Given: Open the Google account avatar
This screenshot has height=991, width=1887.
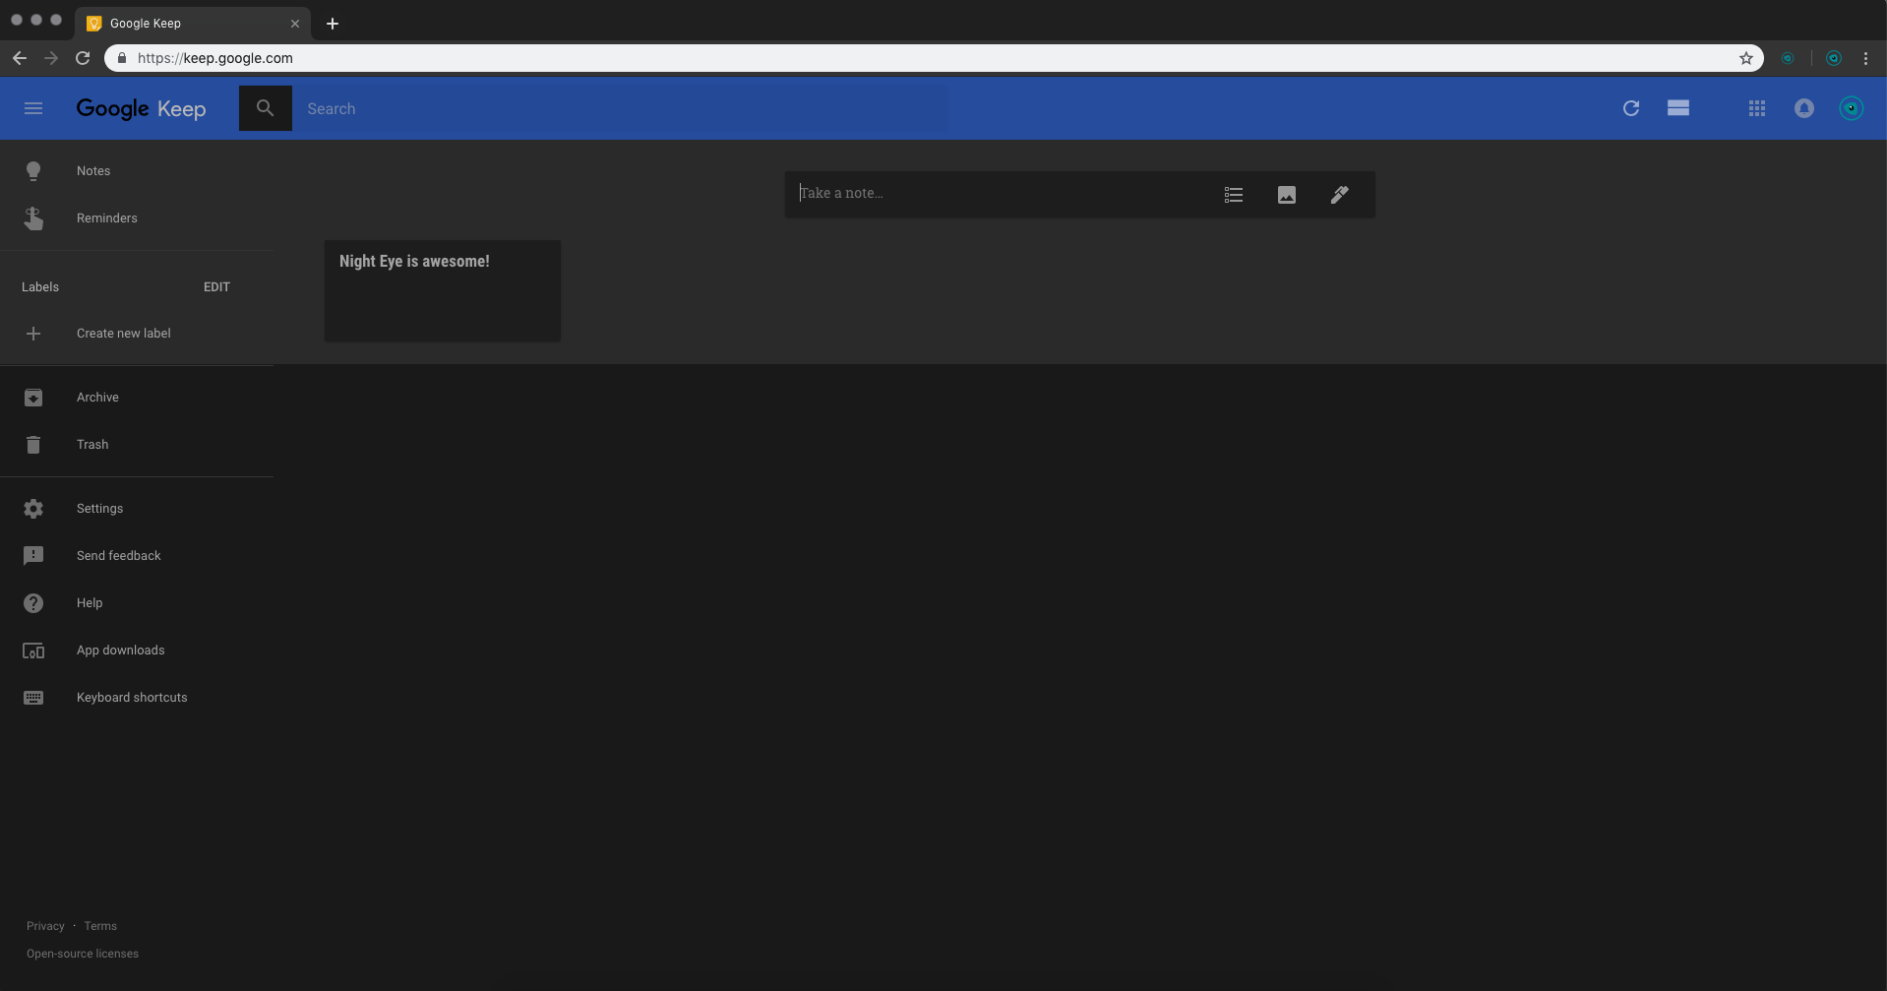Looking at the screenshot, I should click(1852, 108).
